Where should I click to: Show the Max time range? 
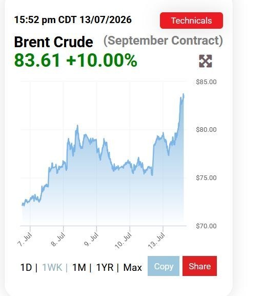[x=132, y=267]
